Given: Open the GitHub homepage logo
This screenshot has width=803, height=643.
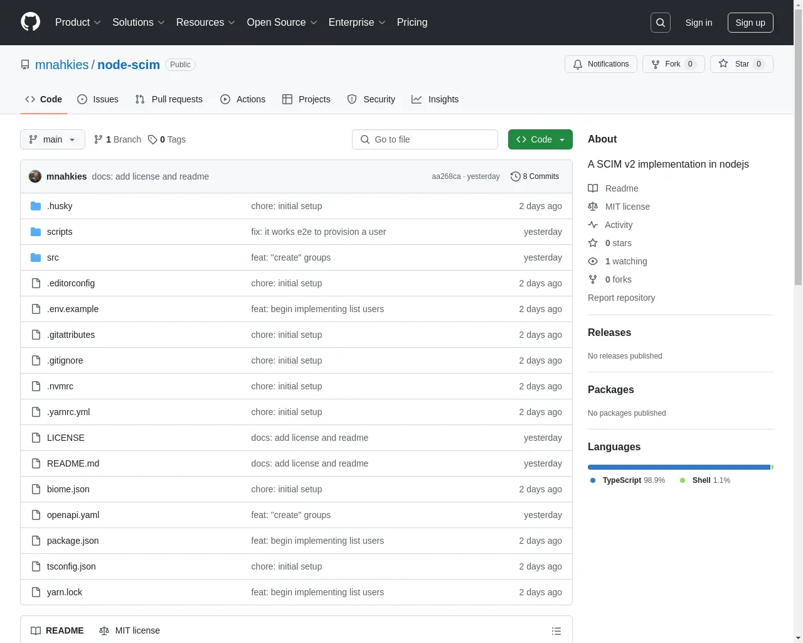Looking at the screenshot, I should pos(30,22).
